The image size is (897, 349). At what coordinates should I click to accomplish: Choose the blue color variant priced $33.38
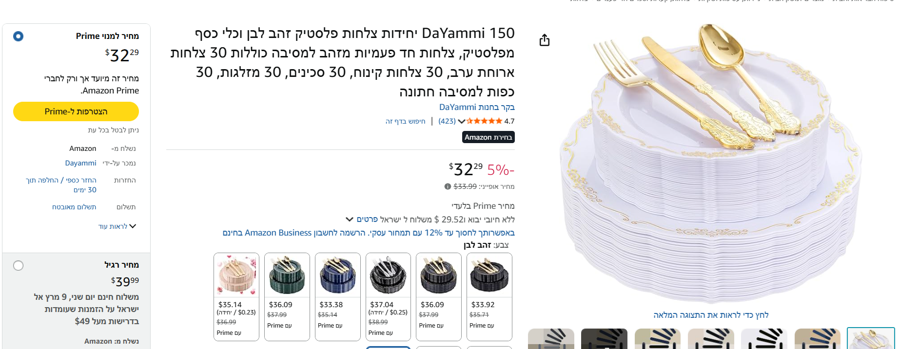[x=338, y=296]
